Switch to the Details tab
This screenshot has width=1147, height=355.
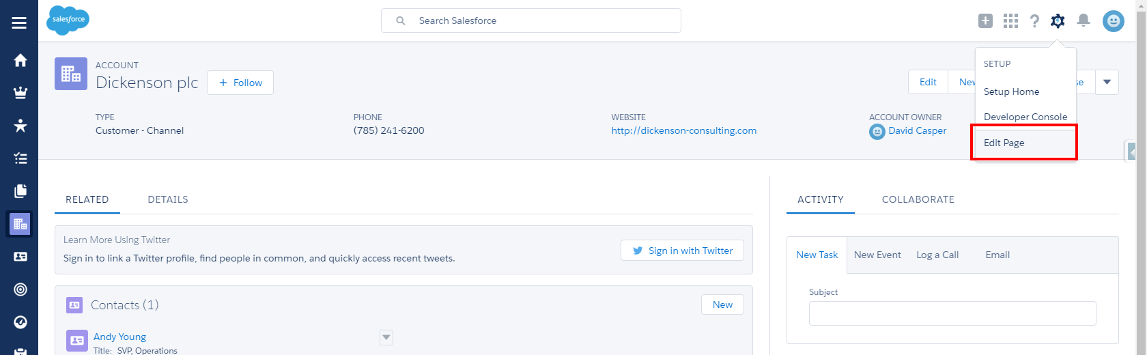pos(168,199)
